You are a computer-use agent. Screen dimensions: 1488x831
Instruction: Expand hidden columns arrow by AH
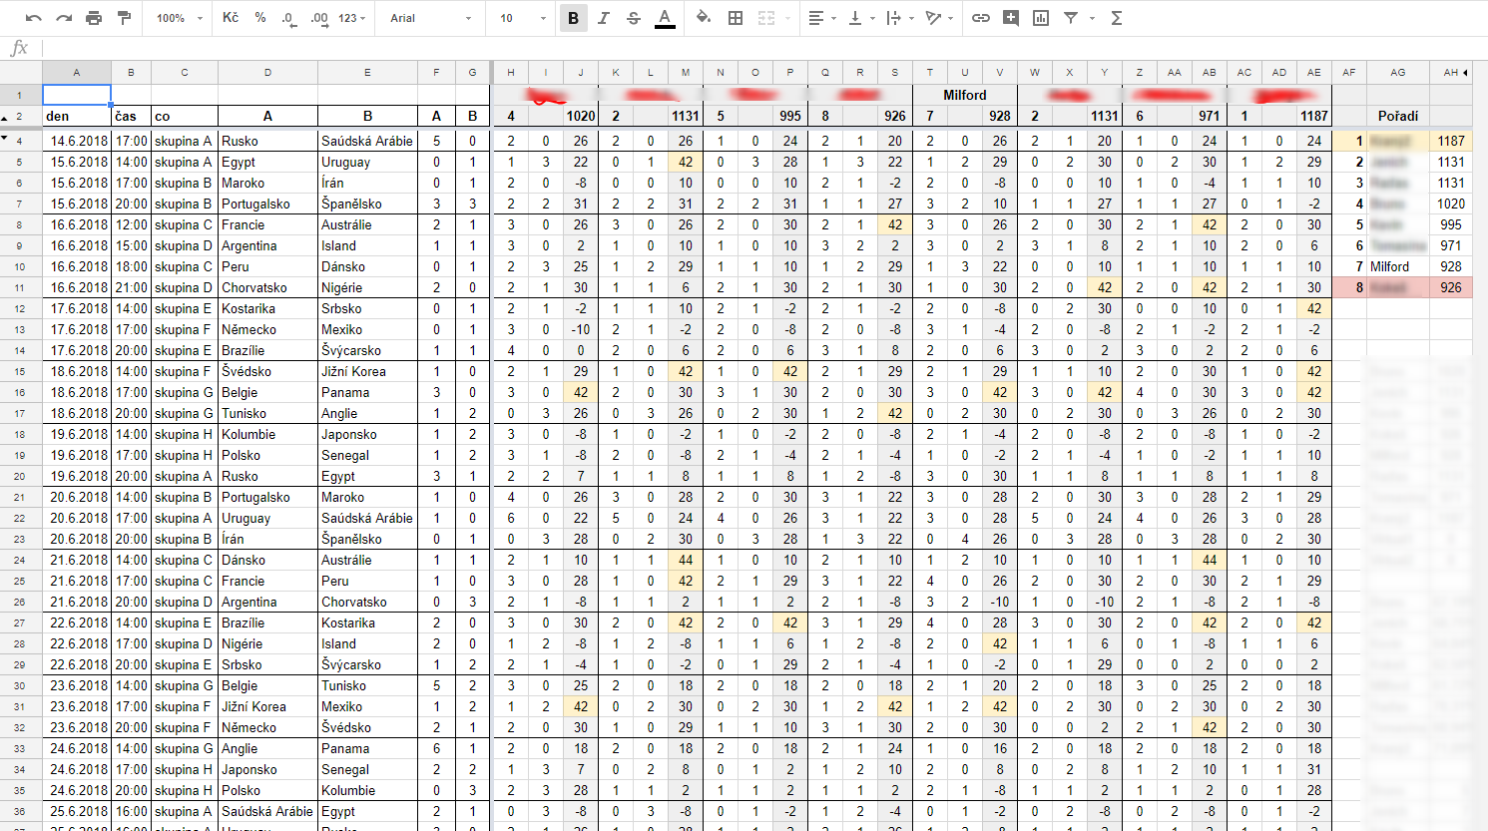(1465, 73)
